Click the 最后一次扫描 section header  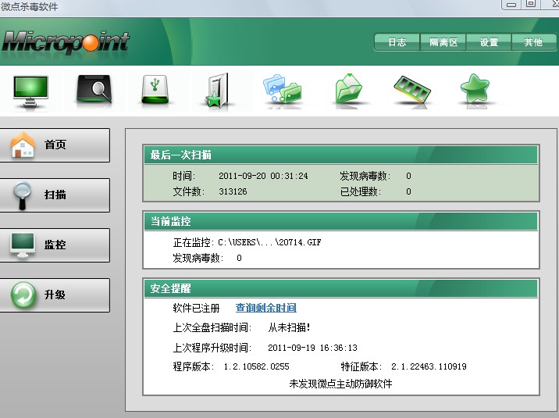[x=341, y=155]
